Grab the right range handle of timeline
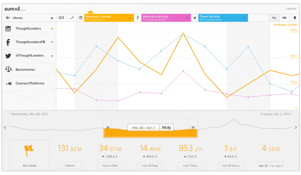This screenshot has width=301, height=175. tap(193, 127)
